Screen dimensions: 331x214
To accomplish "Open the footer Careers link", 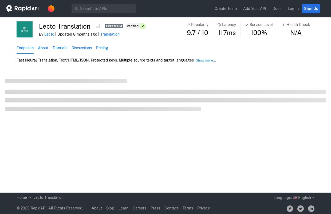I will (139, 208).
